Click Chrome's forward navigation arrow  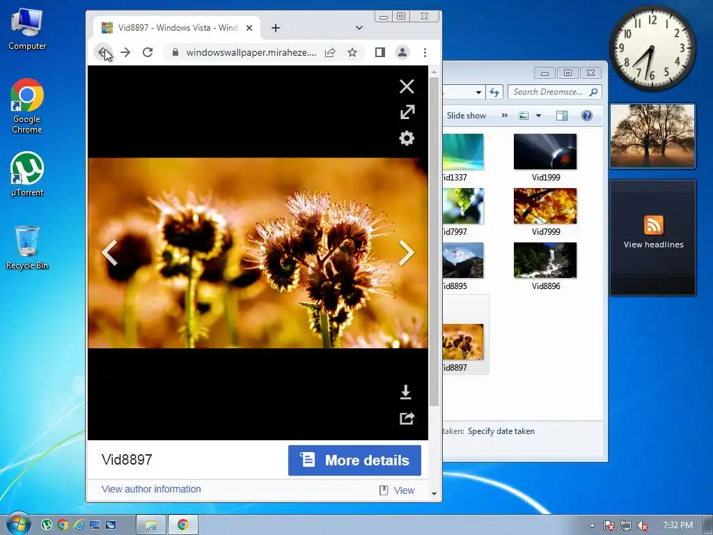pos(125,52)
